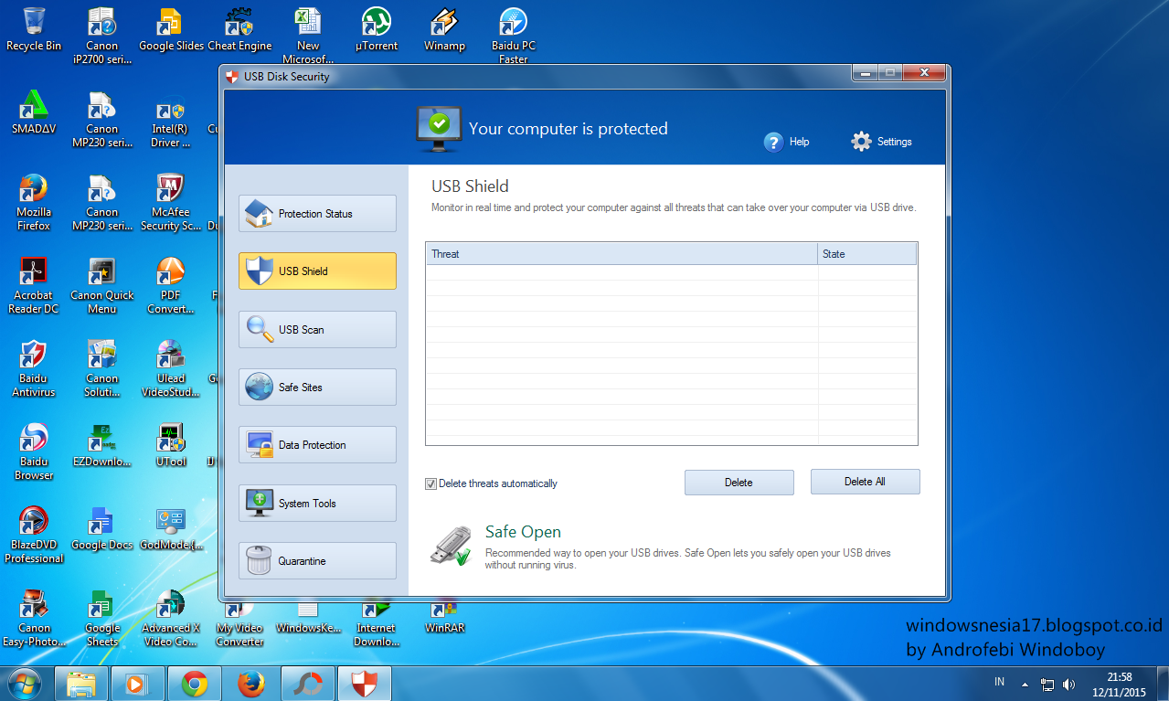Select the Baidu Browser desktop icon
The height and width of the screenshot is (701, 1169).
click(34, 451)
